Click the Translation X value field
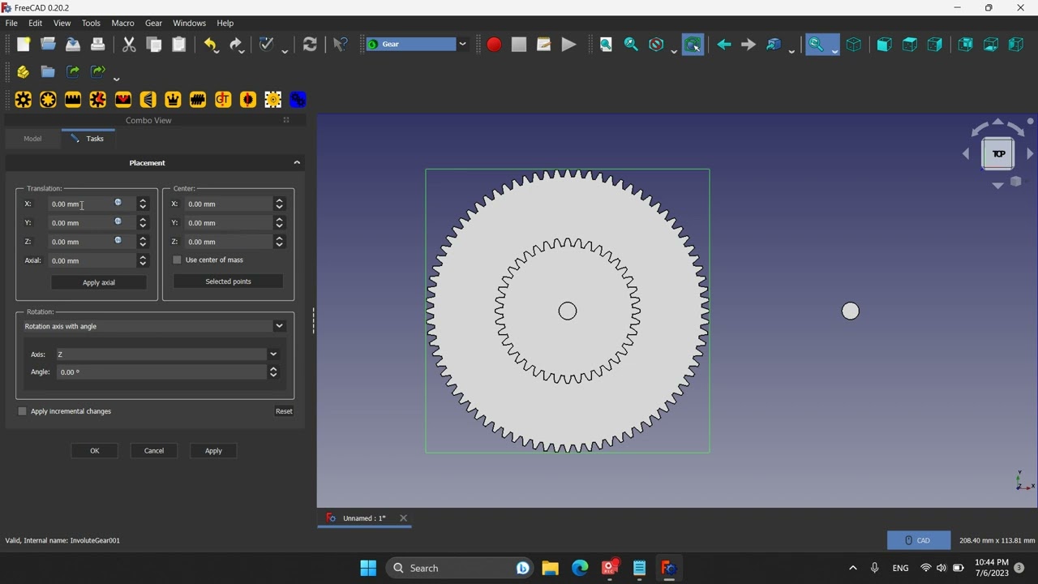This screenshot has height=584, width=1038. coord(92,204)
